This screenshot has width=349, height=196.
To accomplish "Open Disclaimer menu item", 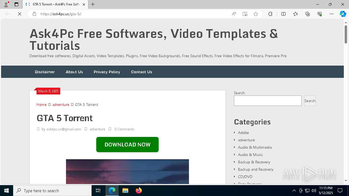I will (45, 72).
